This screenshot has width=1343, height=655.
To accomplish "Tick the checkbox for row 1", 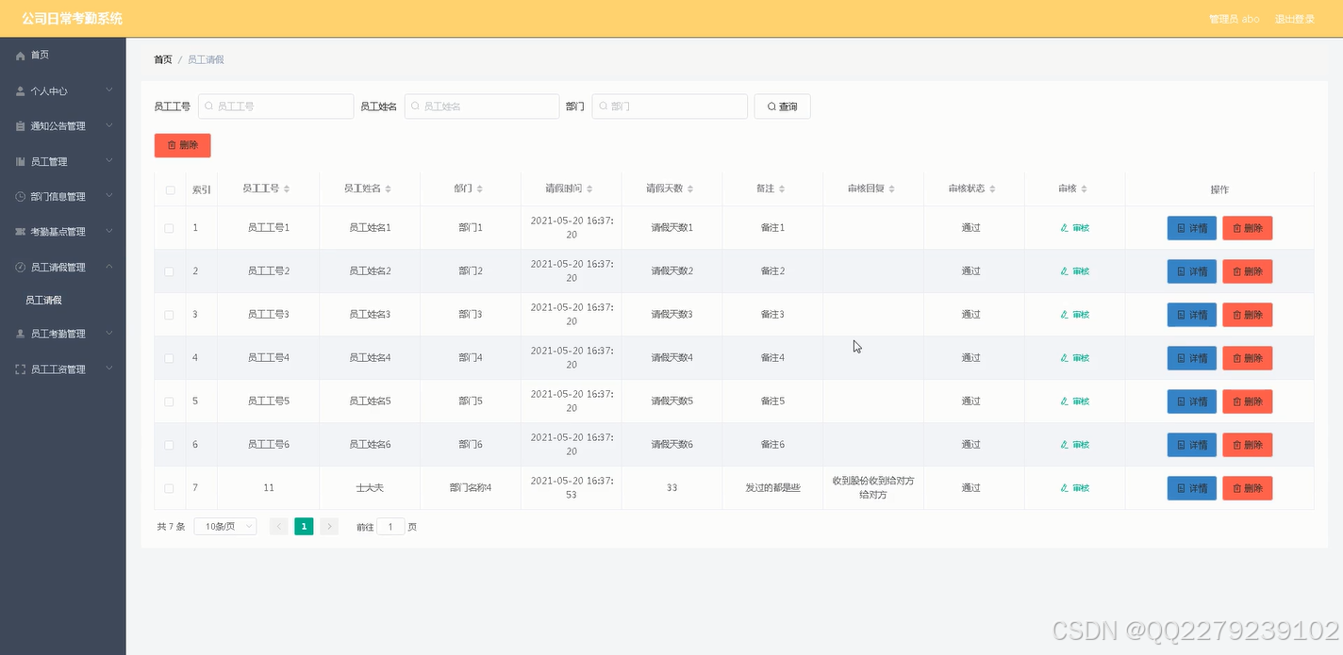I will point(170,227).
